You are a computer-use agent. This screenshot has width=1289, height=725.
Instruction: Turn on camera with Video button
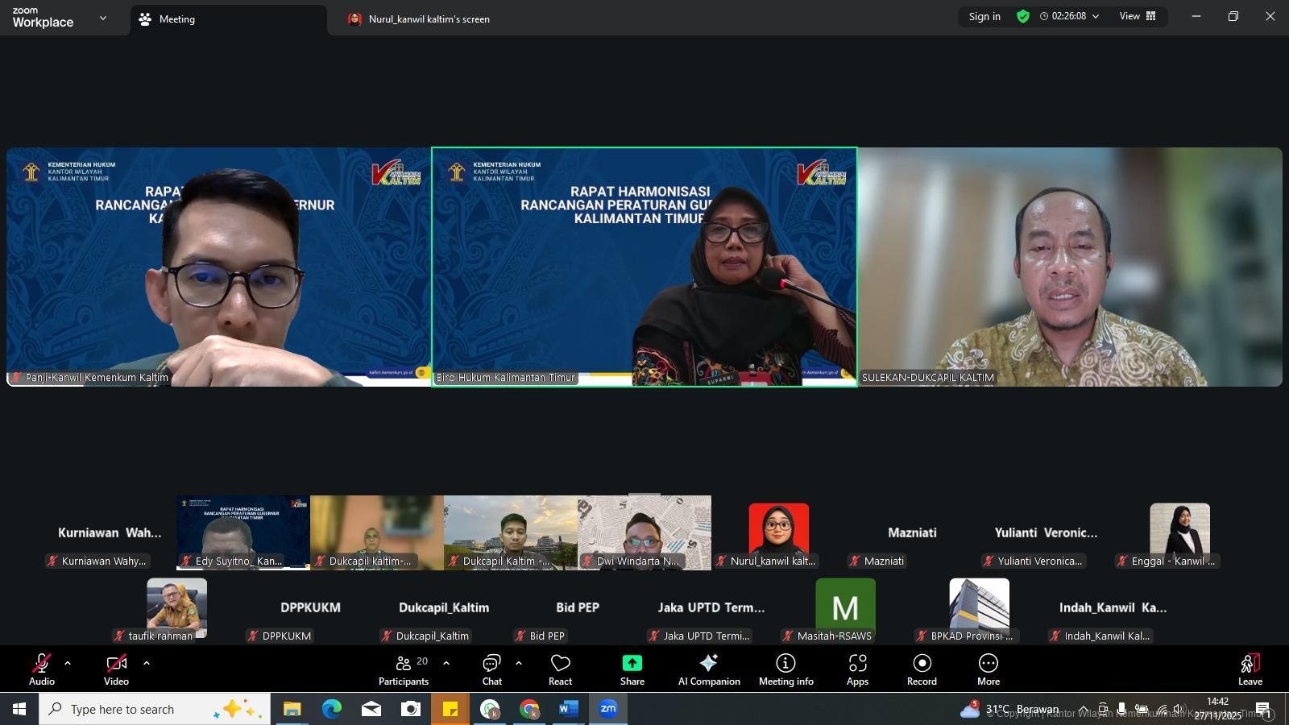pyautogui.click(x=116, y=669)
